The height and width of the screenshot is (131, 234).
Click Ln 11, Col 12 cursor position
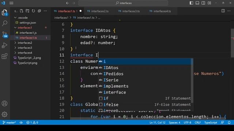(x=158, y=123)
